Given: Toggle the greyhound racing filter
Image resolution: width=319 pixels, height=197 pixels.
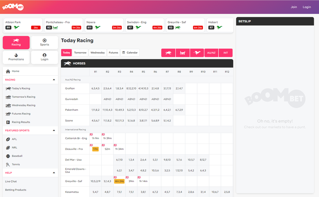Looking at the screenshot, I should pos(197,53).
